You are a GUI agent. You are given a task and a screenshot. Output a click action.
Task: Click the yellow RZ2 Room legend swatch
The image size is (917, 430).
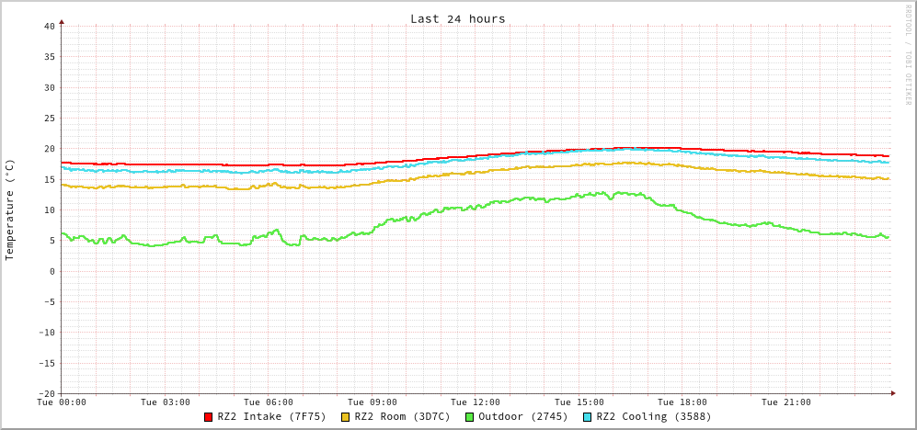point(345,417)
